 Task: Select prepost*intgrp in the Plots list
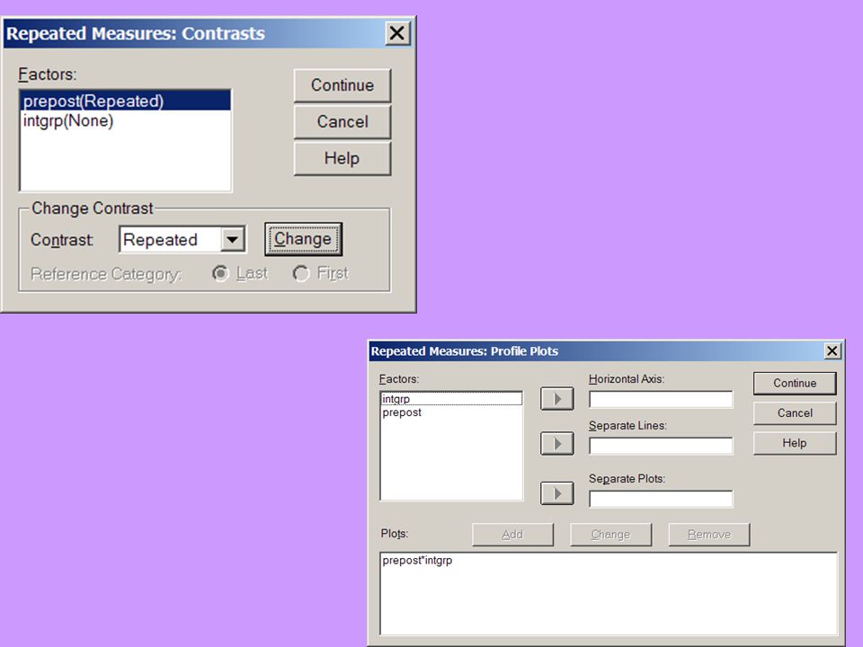click(609, 561)
